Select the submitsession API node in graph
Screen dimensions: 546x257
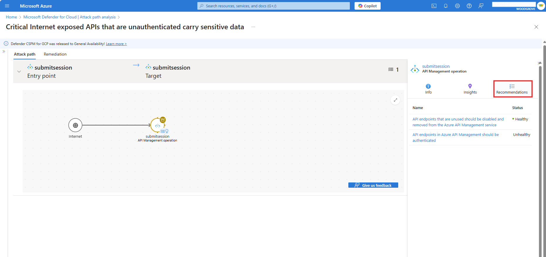tap(157, 125)
